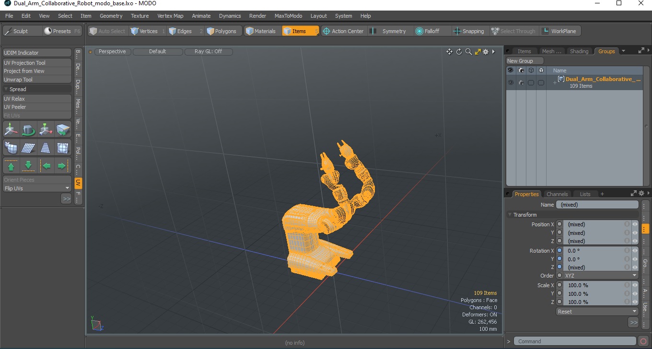The image size is (652, 349).
Task: Open the Default shading style dropdown
Action: tap(158, 52)
